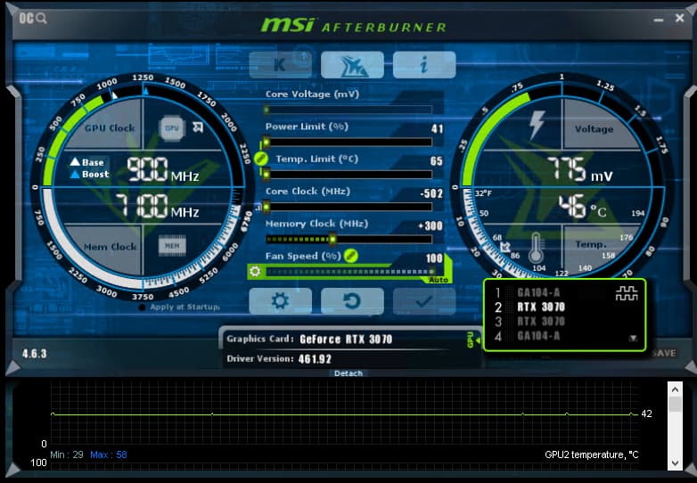Viewport: 697px width, 483px height.
Task: Click the Temp. Limit value 65
Action: pyautogui.click(x=437, y=161)
